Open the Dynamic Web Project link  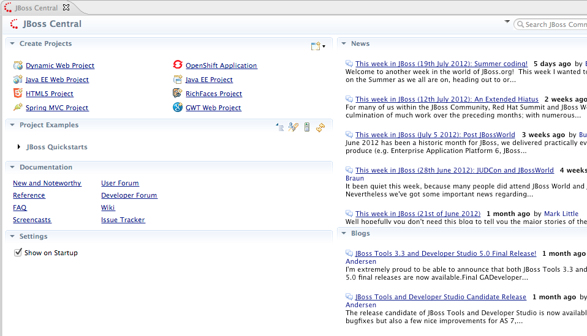pos(60,65)
